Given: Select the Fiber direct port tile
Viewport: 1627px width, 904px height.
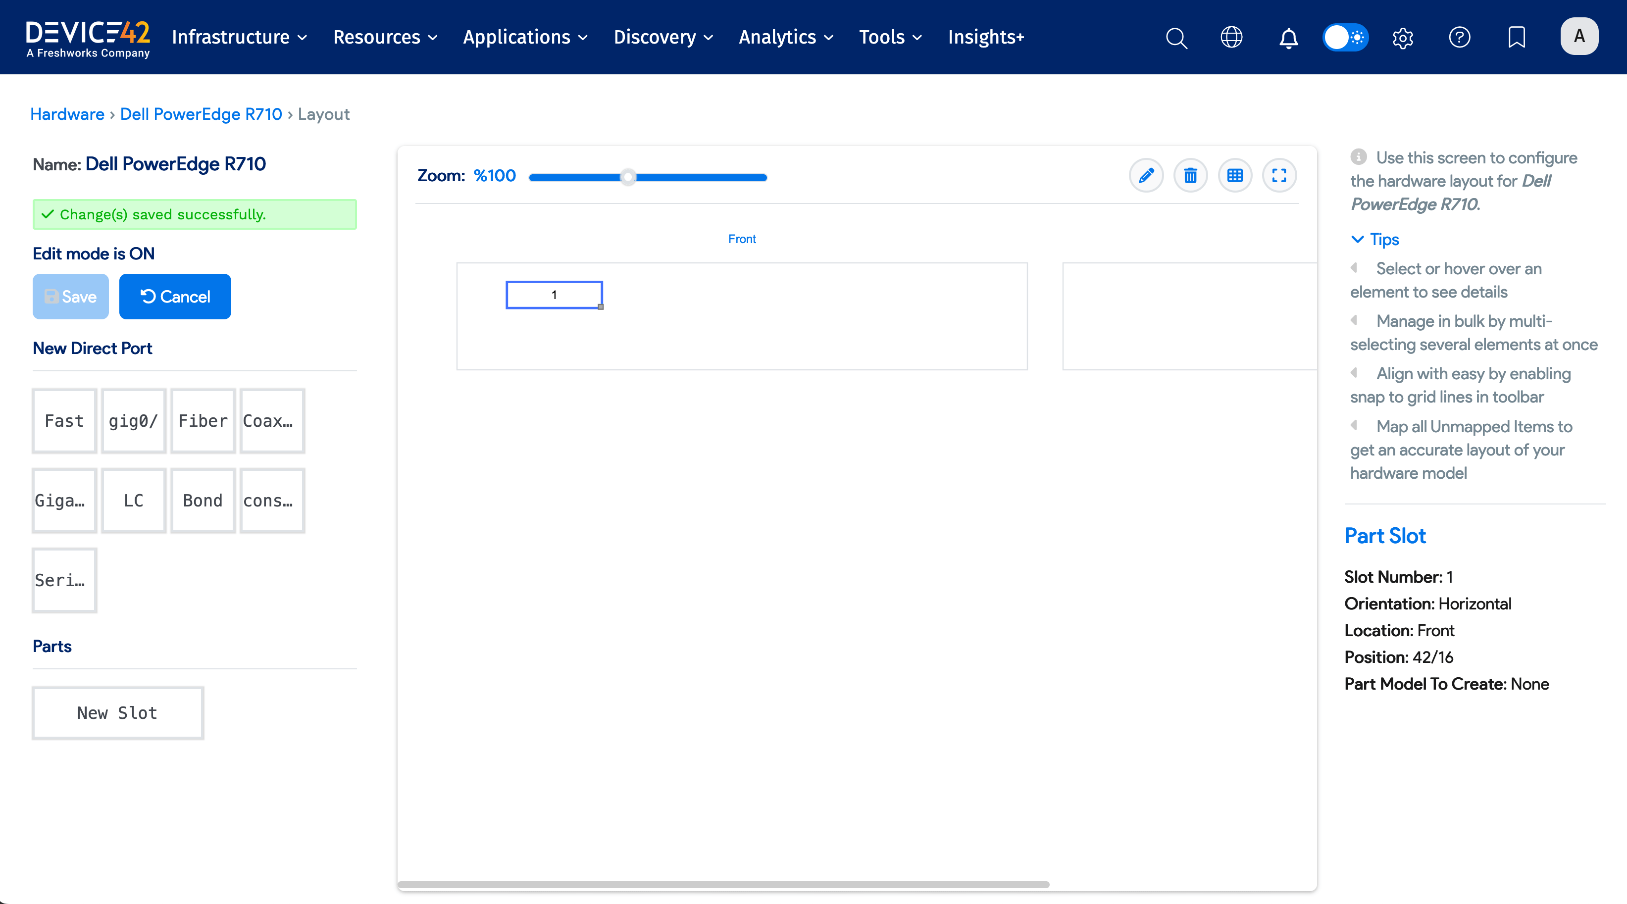Looking at the screenshot, I should (203, 421).
